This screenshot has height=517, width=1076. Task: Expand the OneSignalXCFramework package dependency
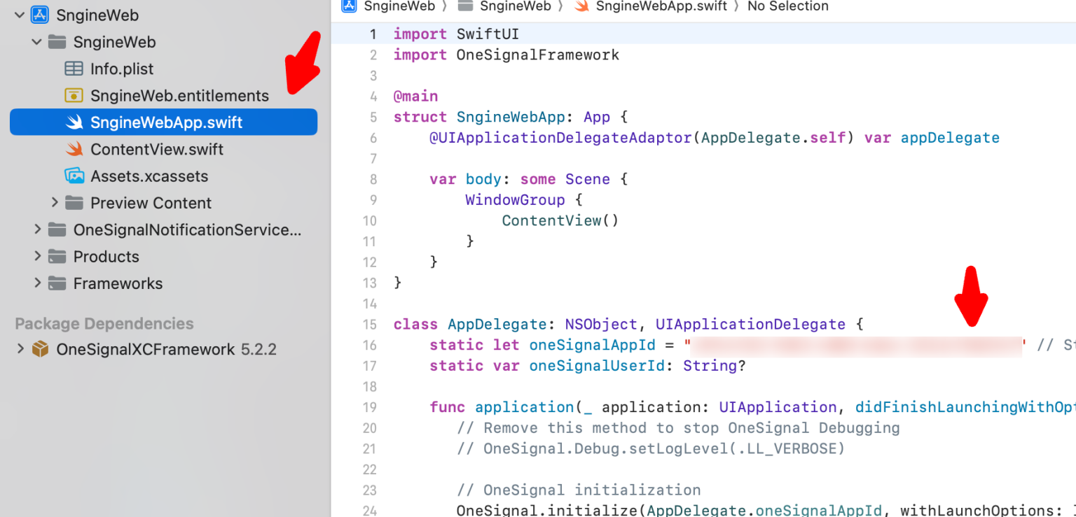click(x=20, y=349)
